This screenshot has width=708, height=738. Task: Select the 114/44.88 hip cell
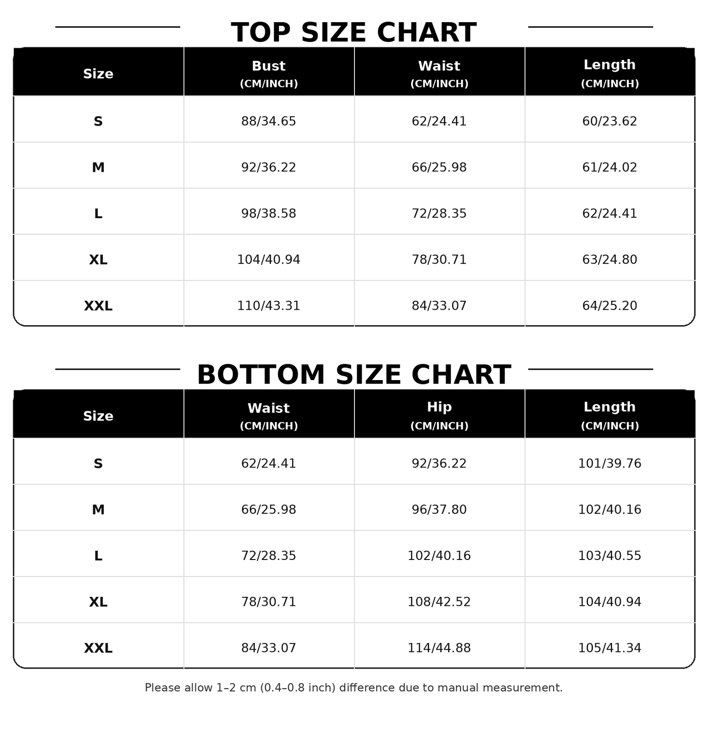click(439, 648)
